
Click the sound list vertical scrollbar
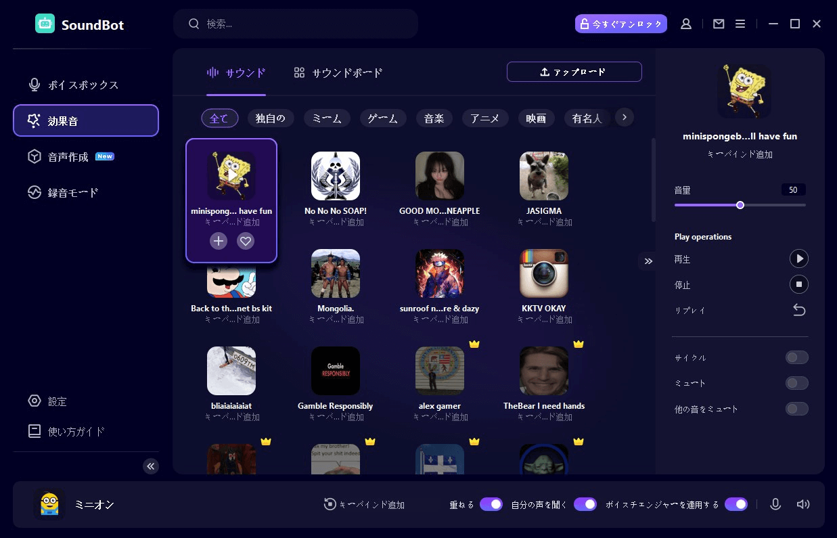pyautogui.click(x=653, y=179)
